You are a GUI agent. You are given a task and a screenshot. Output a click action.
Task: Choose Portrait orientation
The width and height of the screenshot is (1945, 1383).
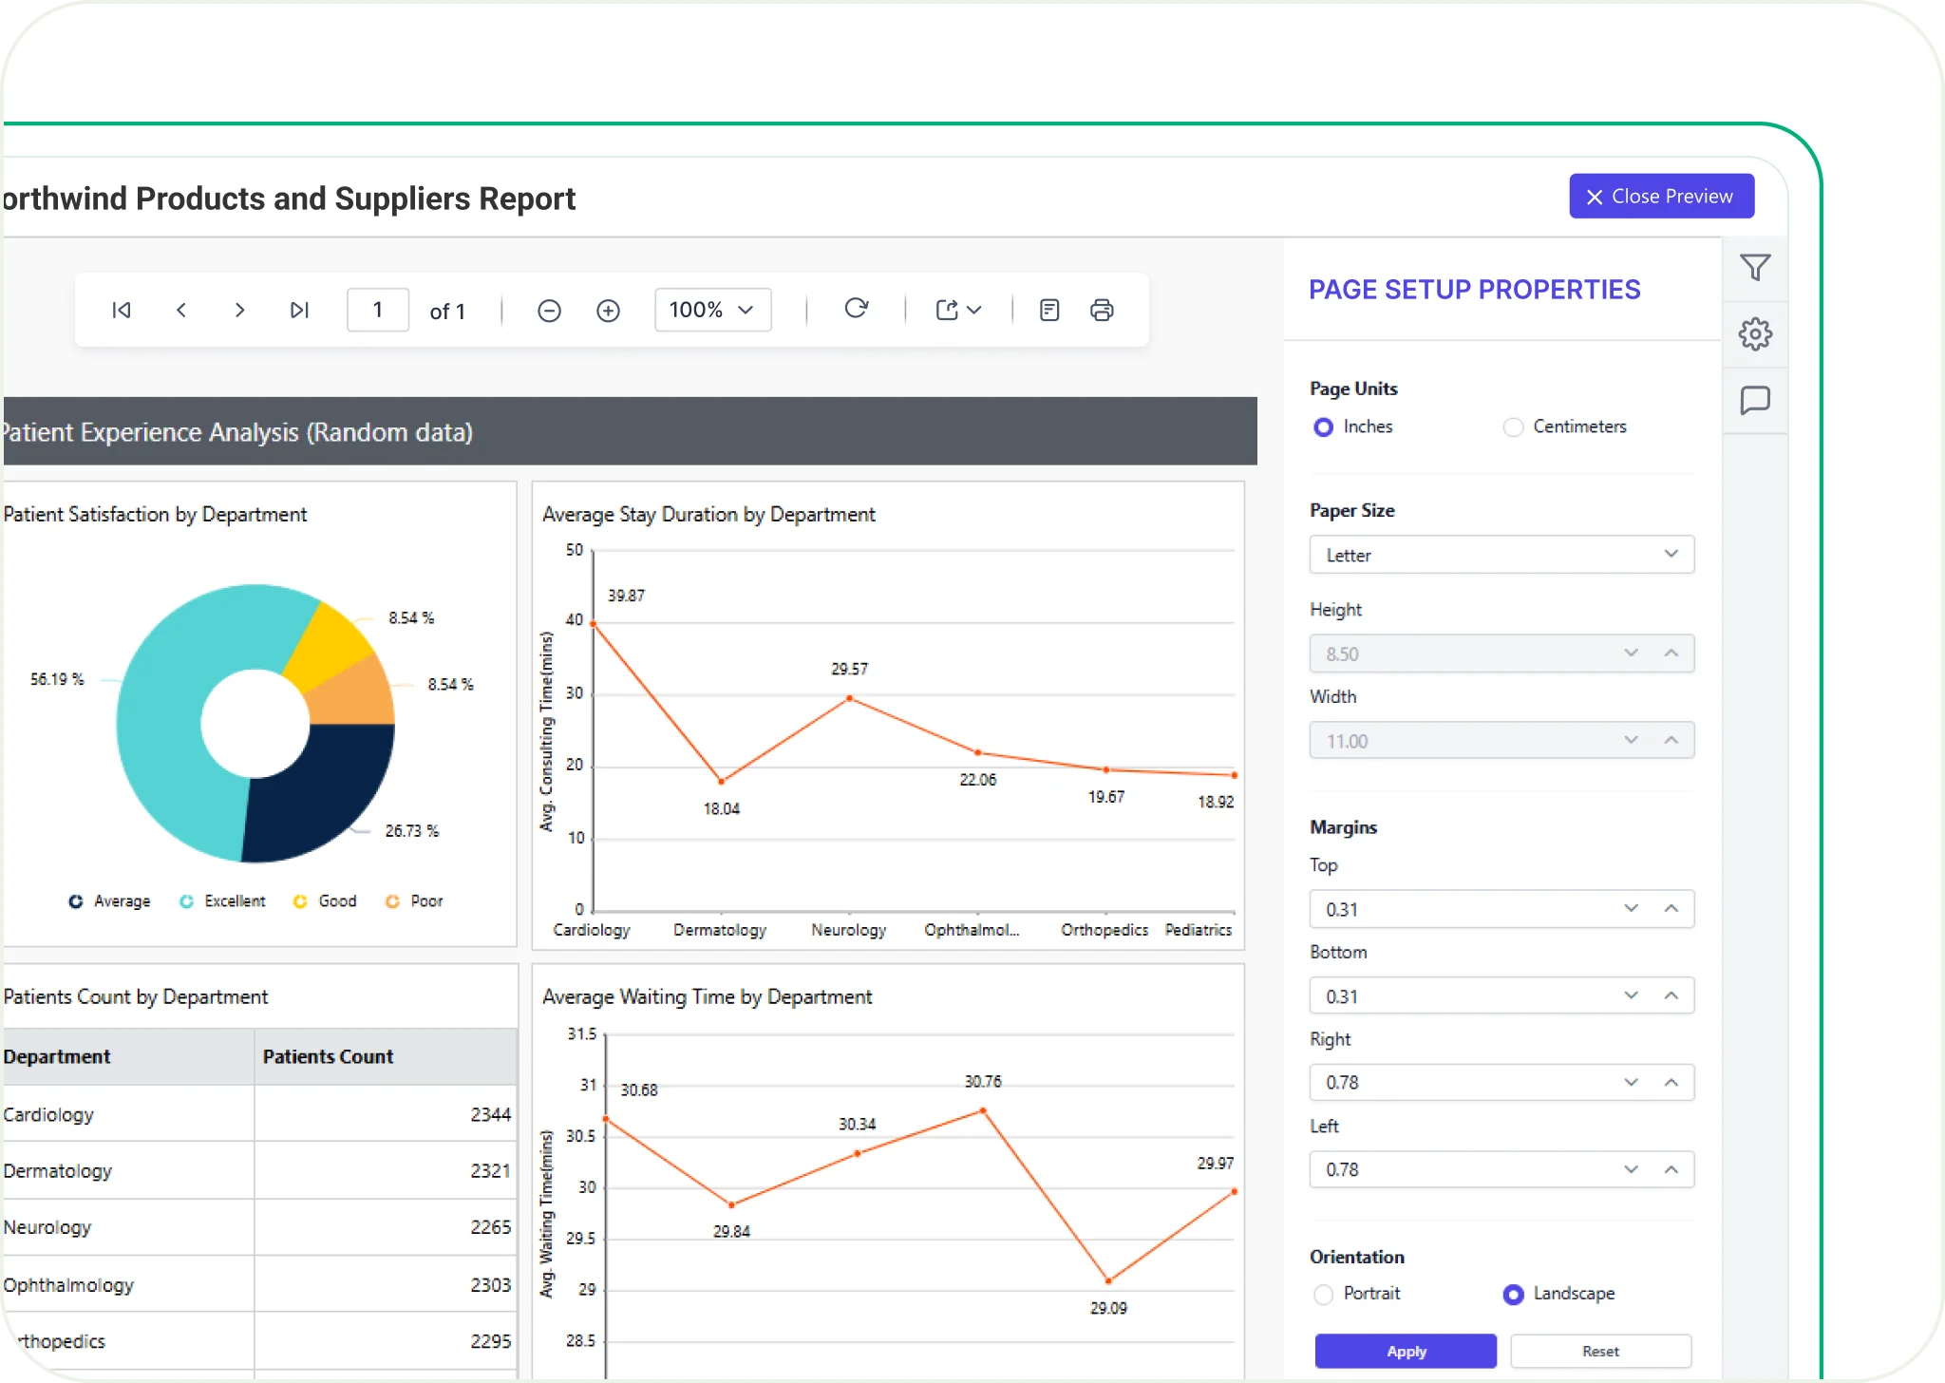1323,1295
